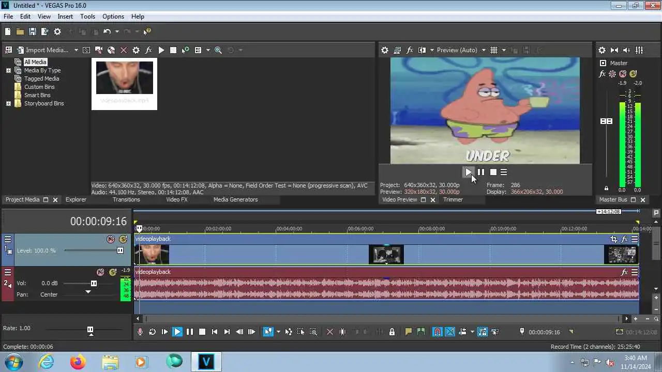Click the search media bins magnifier icon

tap(218, 50)
